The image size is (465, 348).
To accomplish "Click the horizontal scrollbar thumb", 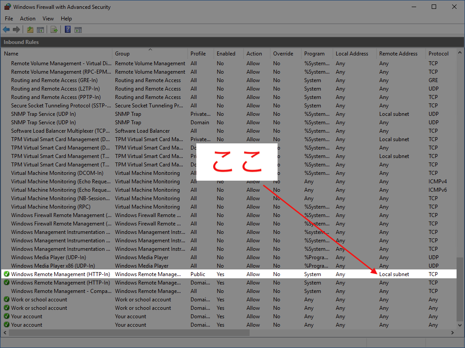I will [129, 332].
